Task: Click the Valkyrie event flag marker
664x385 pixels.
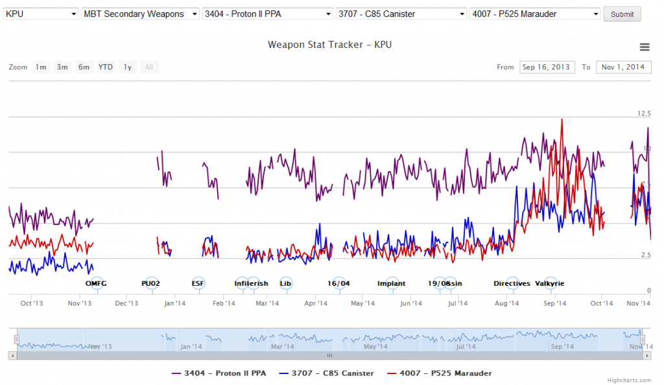Action: 549,283
